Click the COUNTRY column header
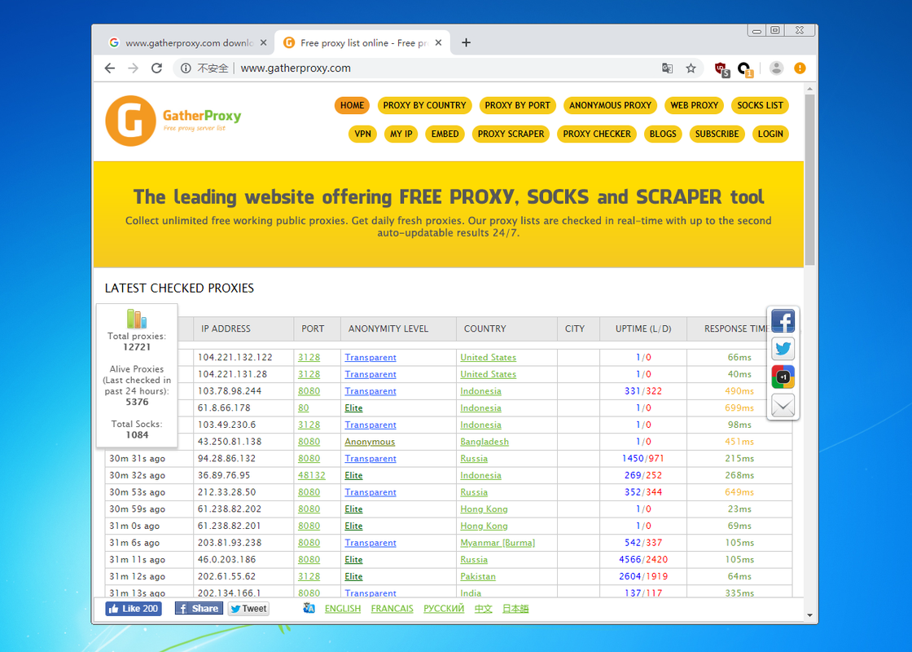Screen dimensions: 912x652 tap(506, 328)
